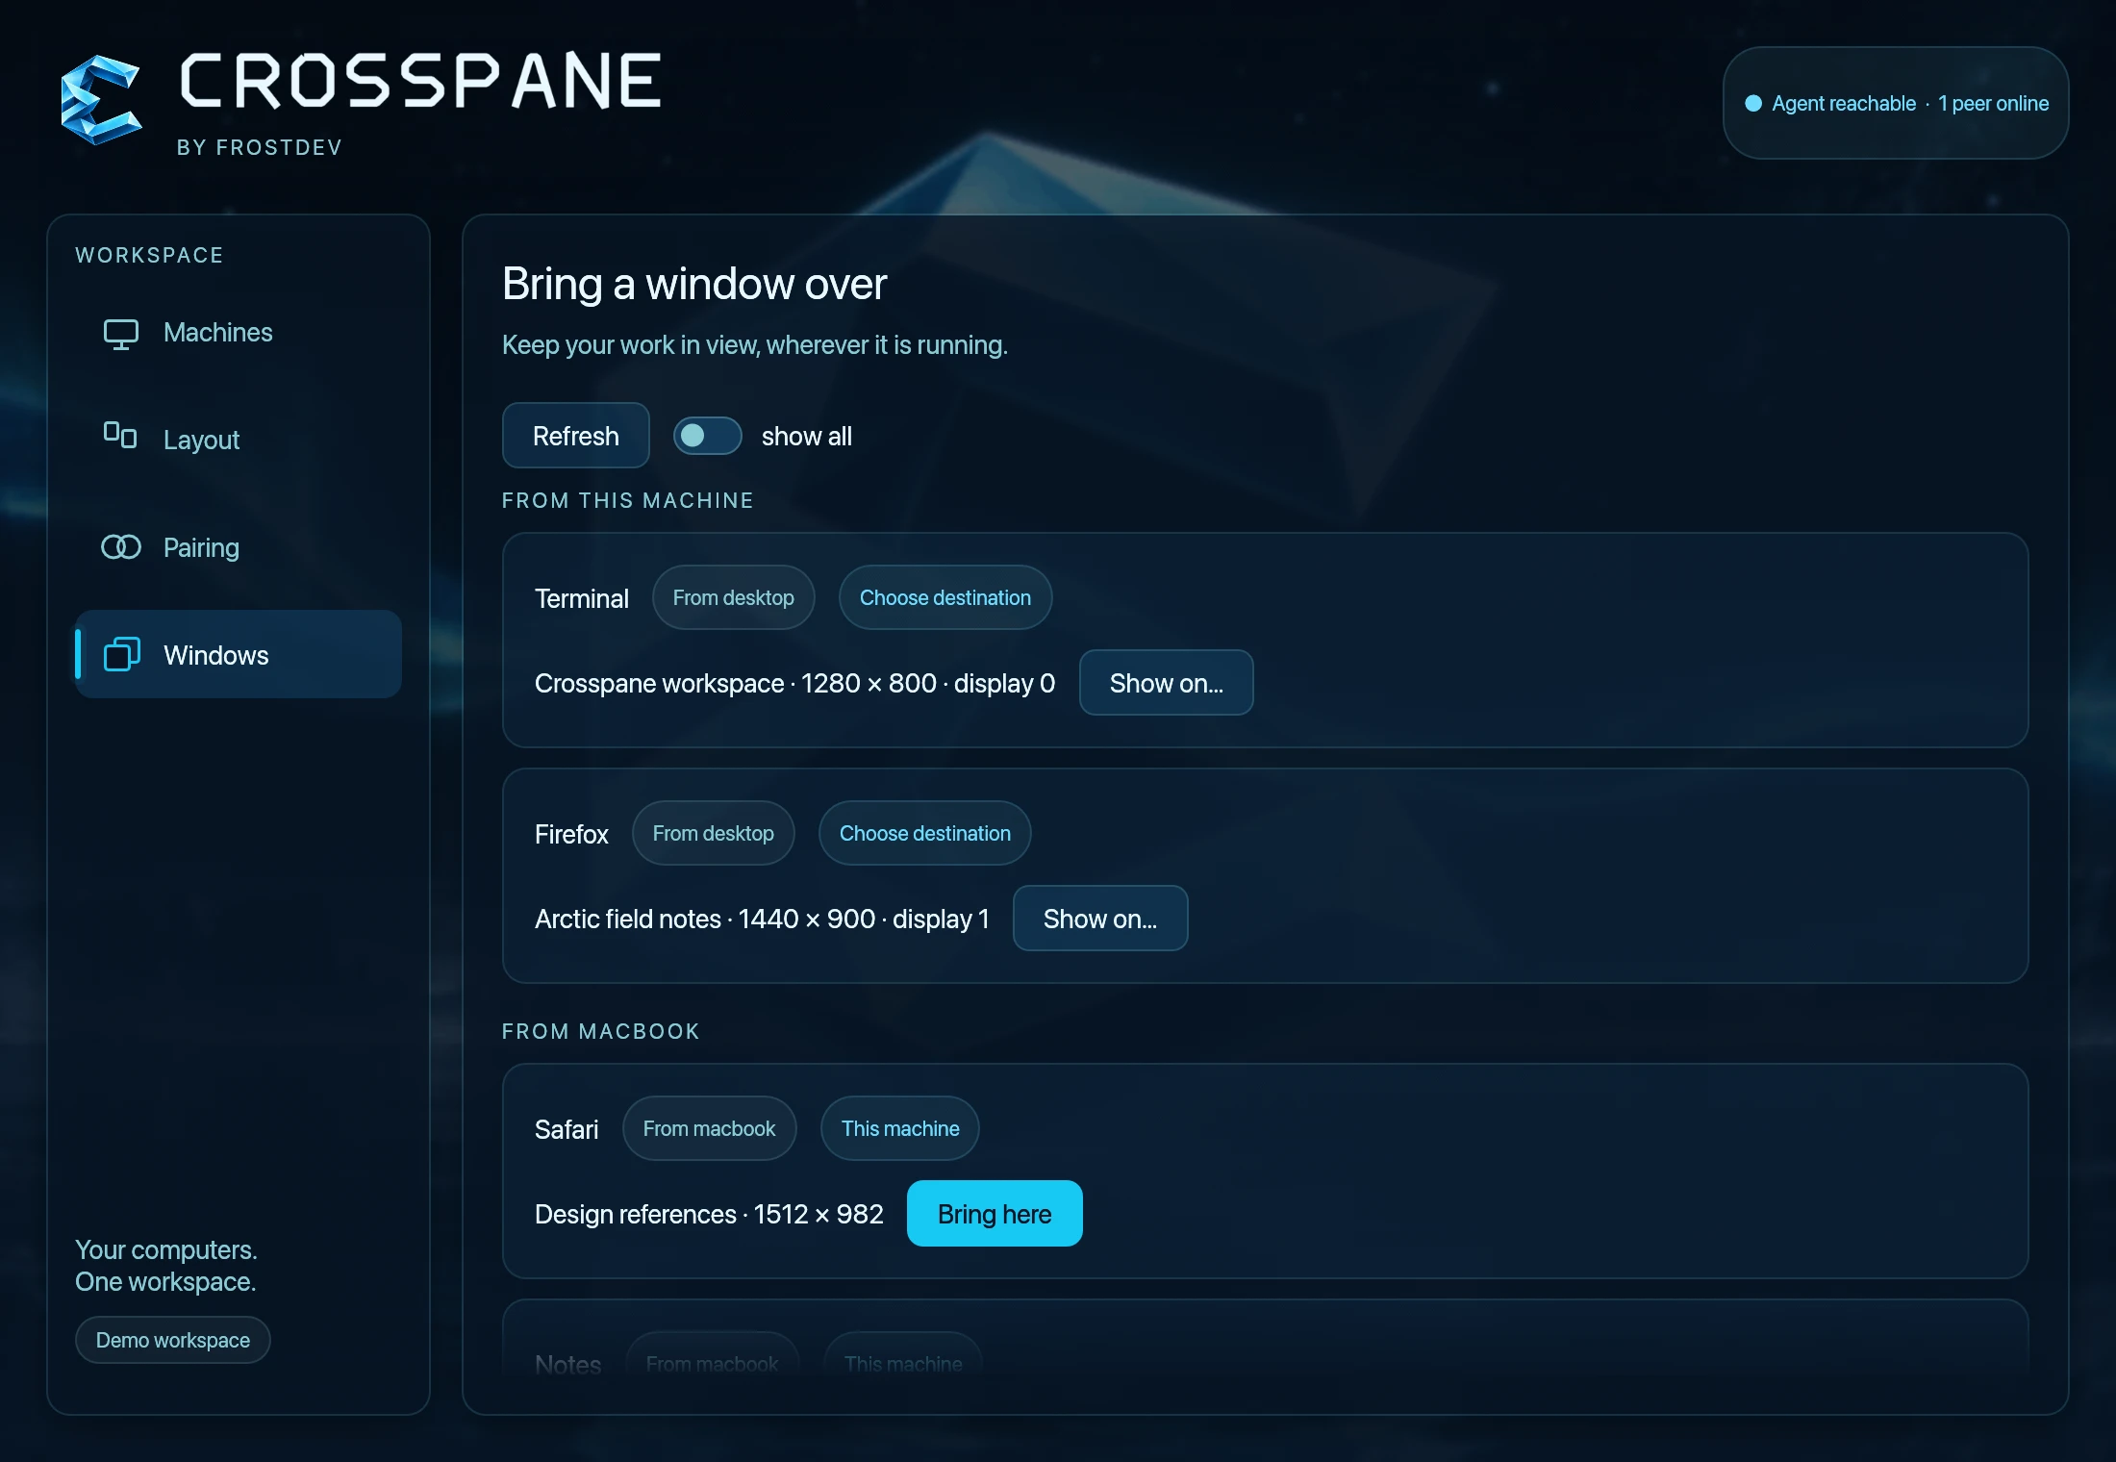2116x1462 pixels.
Task: Click the Agent reachable status pill
Action: coord(1896,103)
